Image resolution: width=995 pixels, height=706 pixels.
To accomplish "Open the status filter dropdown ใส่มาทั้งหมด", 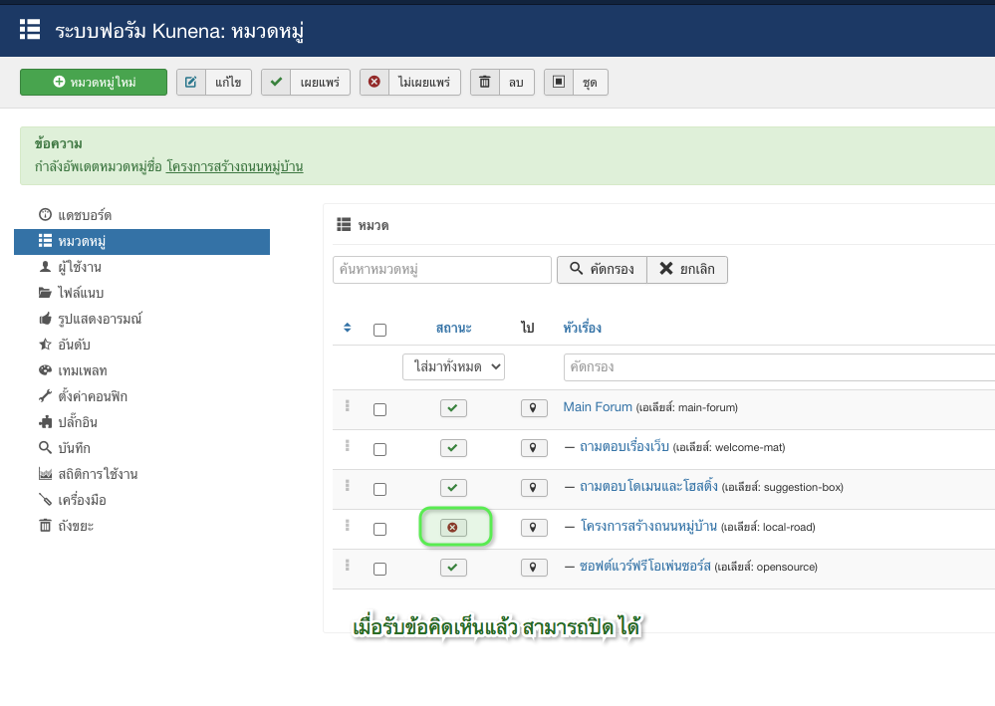I will [x=454, y=366].
